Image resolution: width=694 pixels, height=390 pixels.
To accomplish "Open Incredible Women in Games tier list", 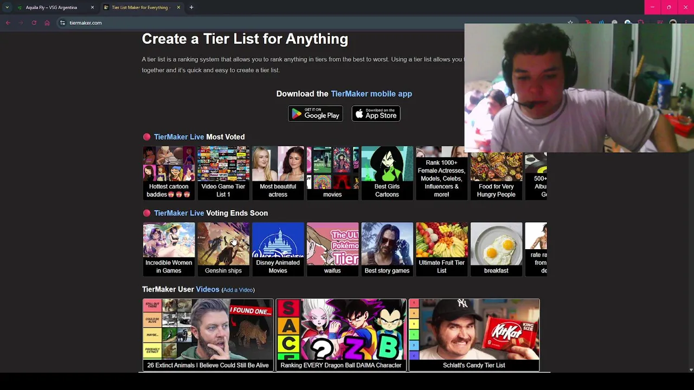I will pyautogui.click(x=169, y=249).
